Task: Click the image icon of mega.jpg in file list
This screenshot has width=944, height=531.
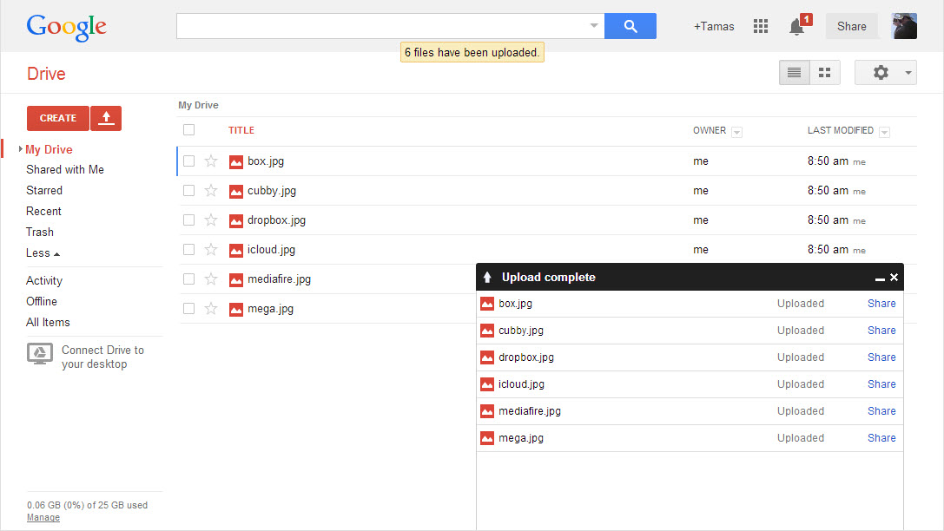Action: pos(236,309)
